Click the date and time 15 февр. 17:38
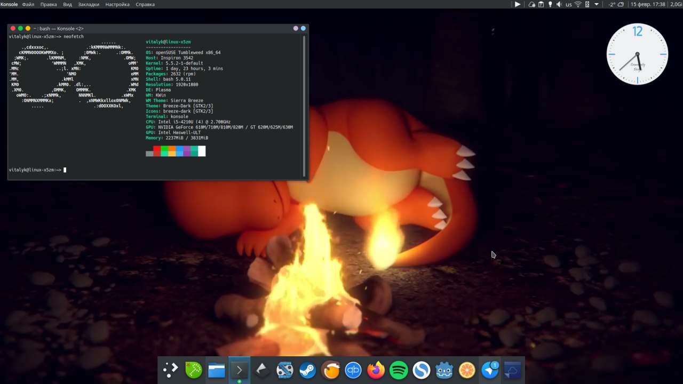The height and width of the screenshot is (384, 683). click(648, 4)
